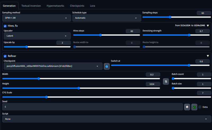Uncheck the Hires. fix checkbox

5,26
